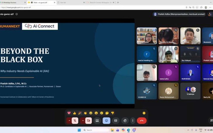Screen dimensions: 213x133
Task: Open zoom icon in address bar
Action: (x=193, y=7)
